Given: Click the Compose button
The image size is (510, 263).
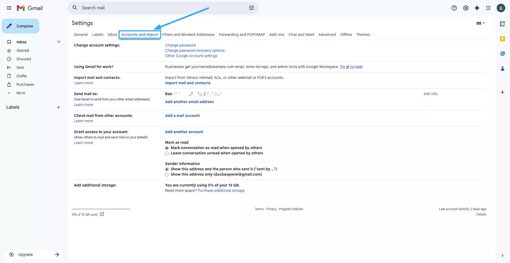Looking at the screenshot, I should coord(21,26).
